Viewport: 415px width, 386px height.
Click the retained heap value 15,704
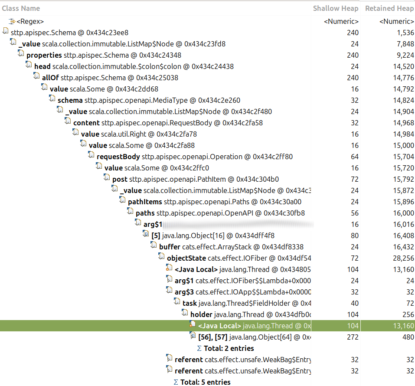(x=403, y=157)
